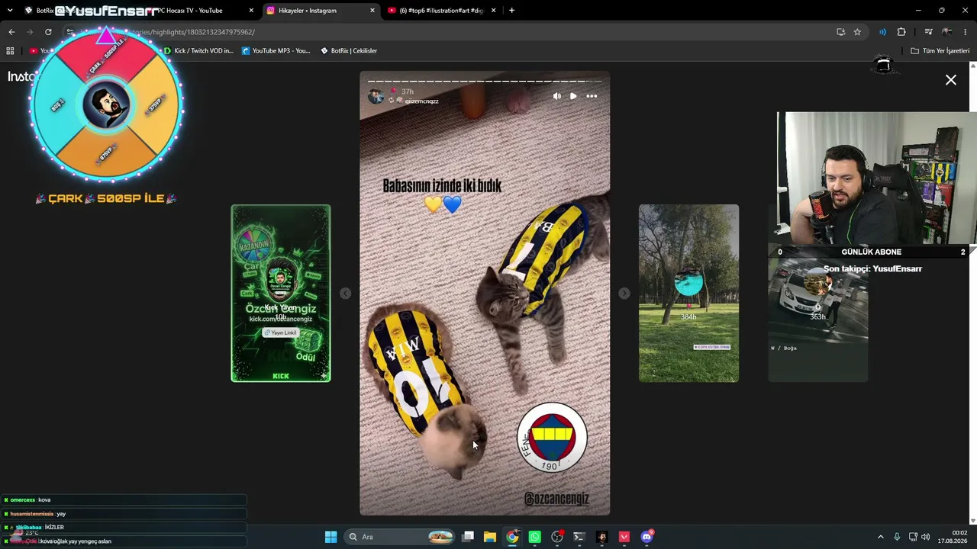Open the gizemcnqzz username link

(421, 101)
